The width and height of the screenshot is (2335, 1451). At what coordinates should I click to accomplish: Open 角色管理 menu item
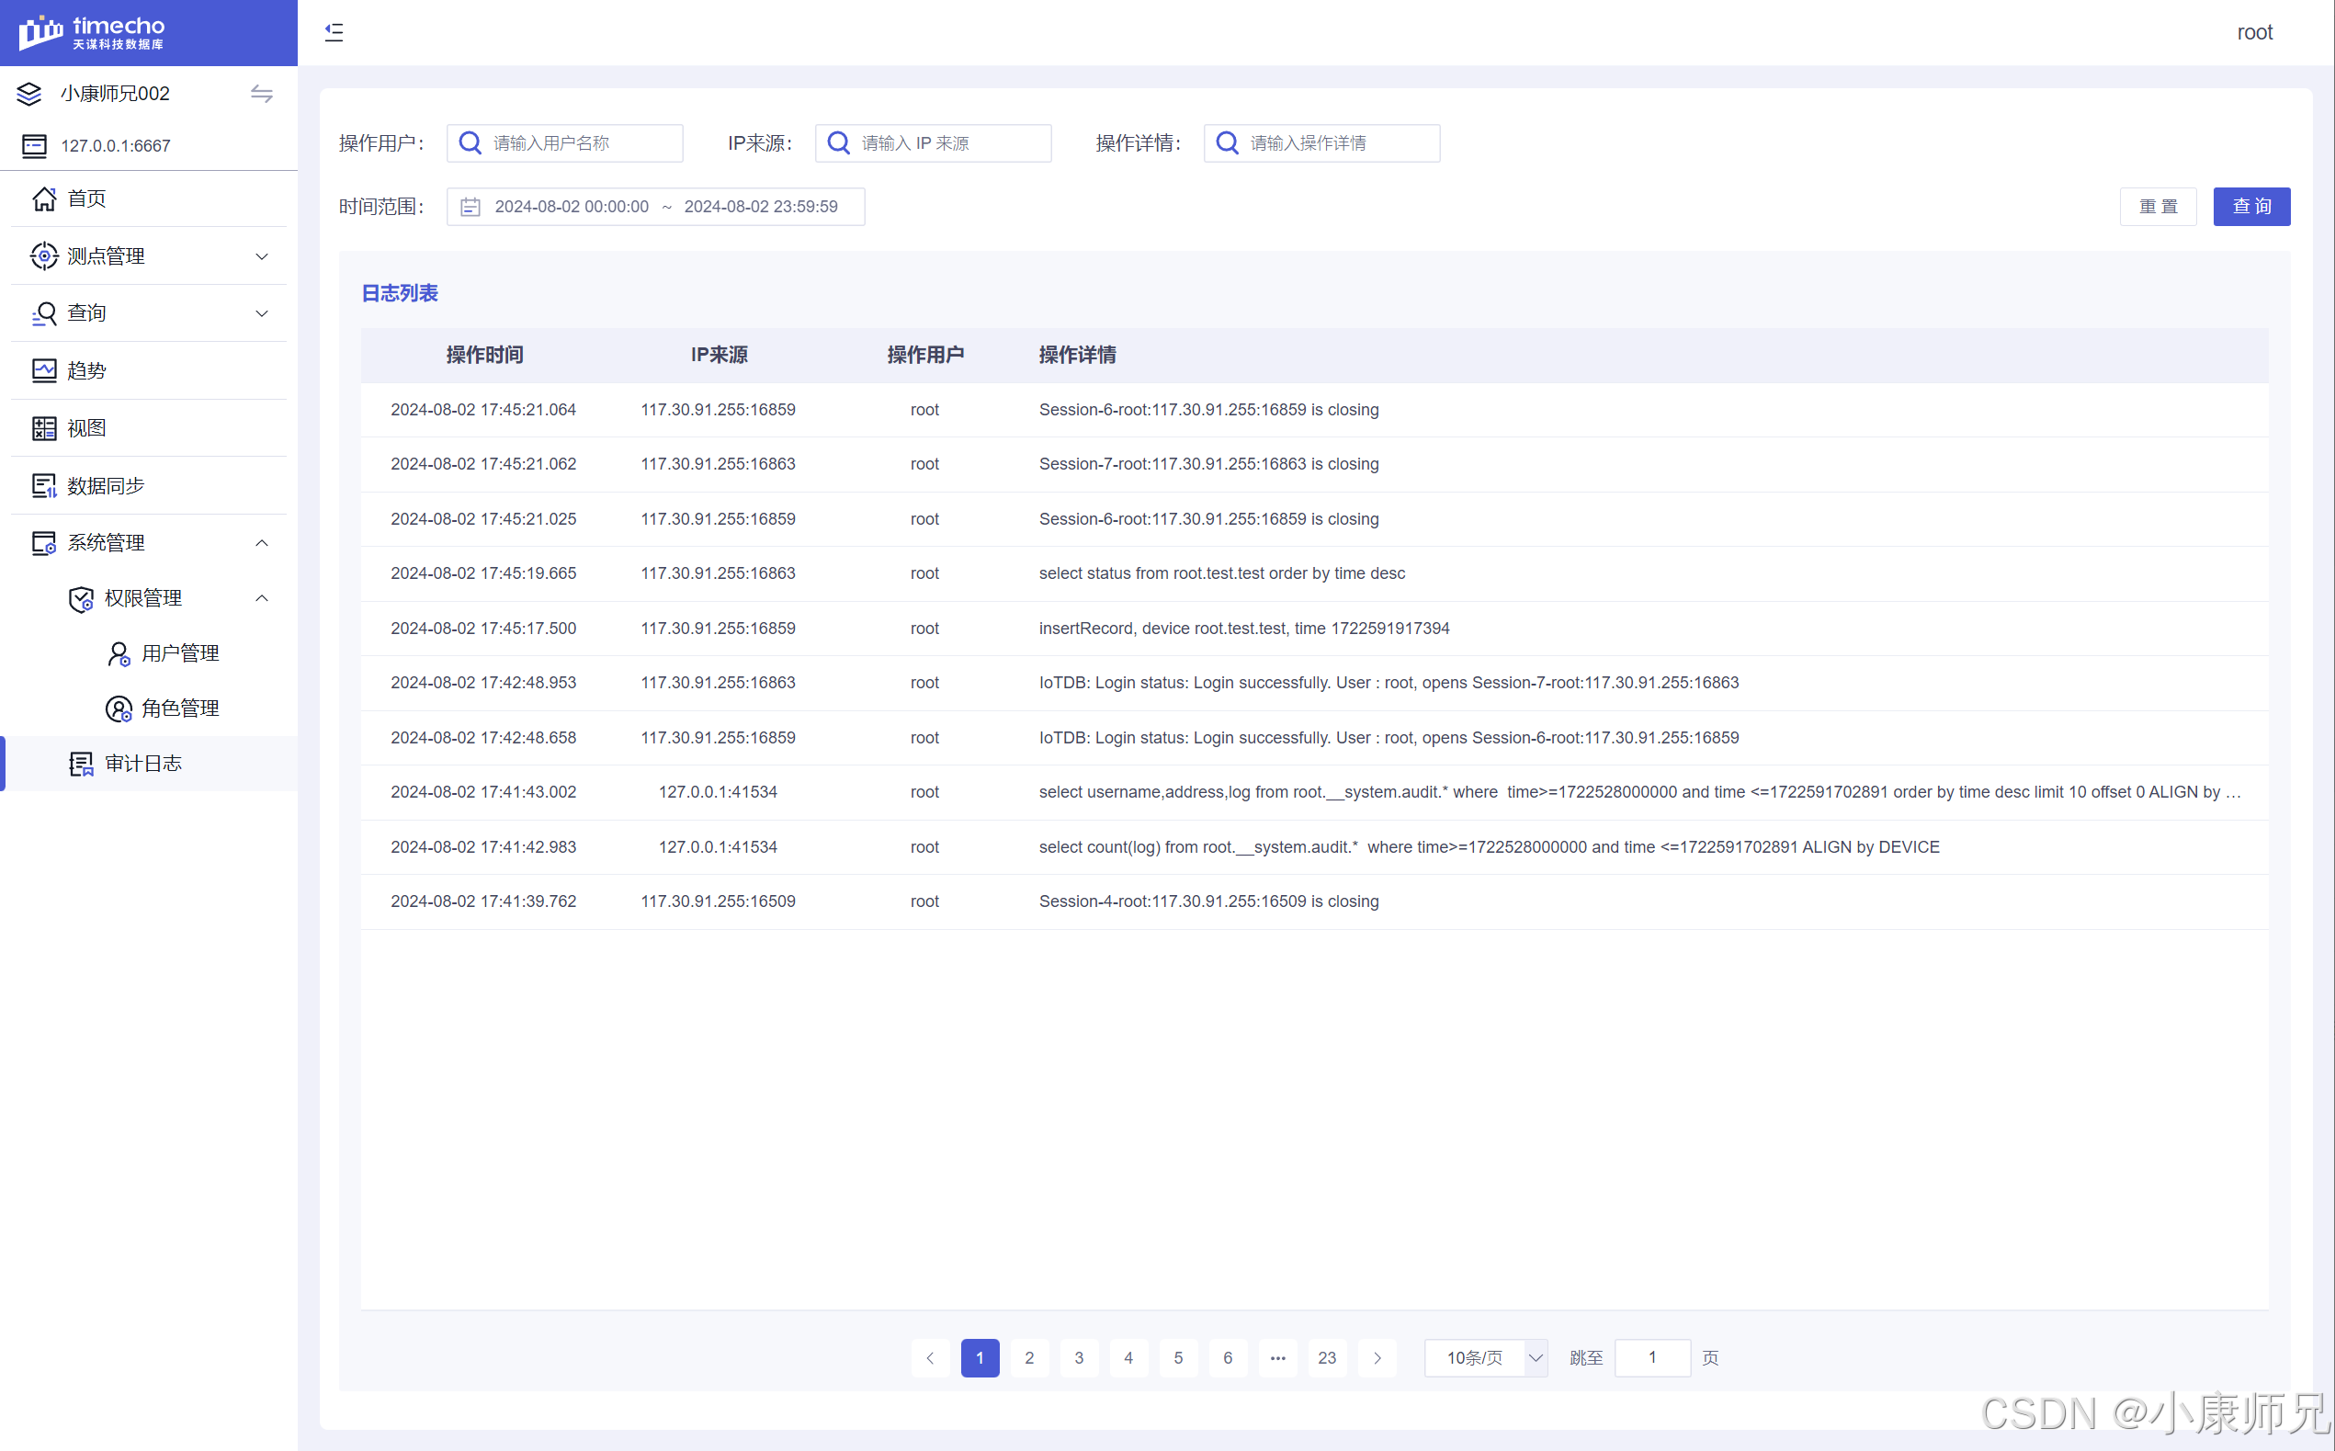tap(149, 708)
